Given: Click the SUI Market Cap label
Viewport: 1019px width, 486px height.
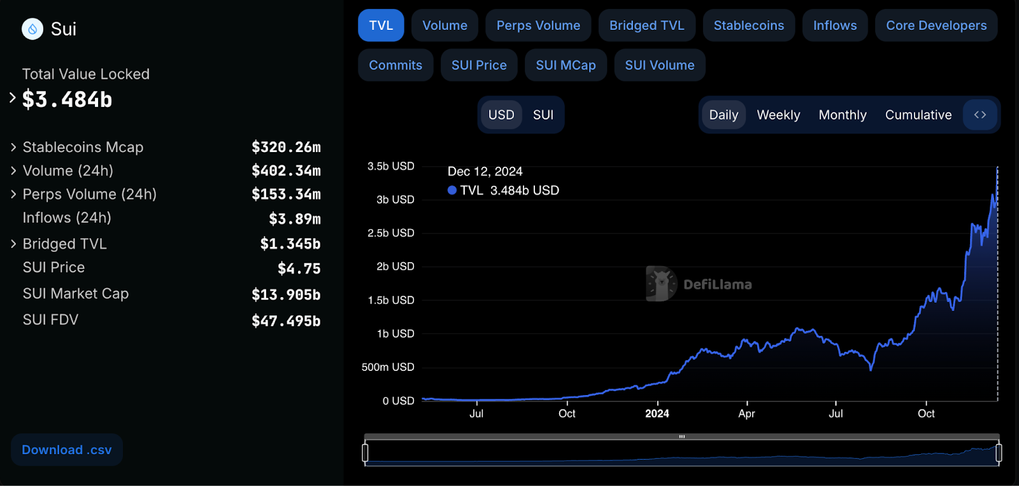Looking at the screenshot, I should 76,293.
